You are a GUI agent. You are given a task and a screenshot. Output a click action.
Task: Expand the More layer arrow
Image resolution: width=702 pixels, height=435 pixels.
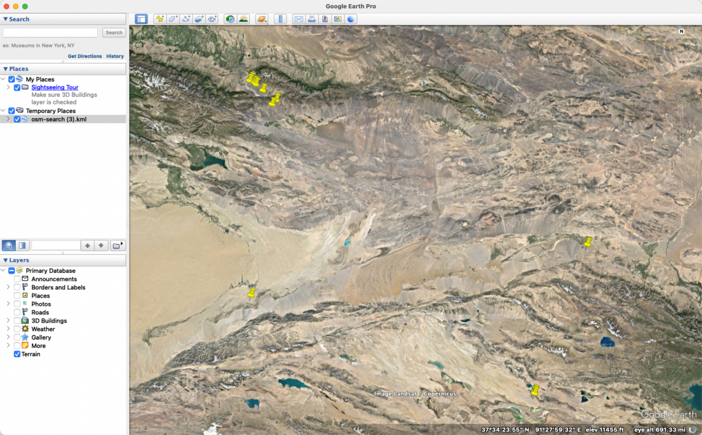pos(8,346)
